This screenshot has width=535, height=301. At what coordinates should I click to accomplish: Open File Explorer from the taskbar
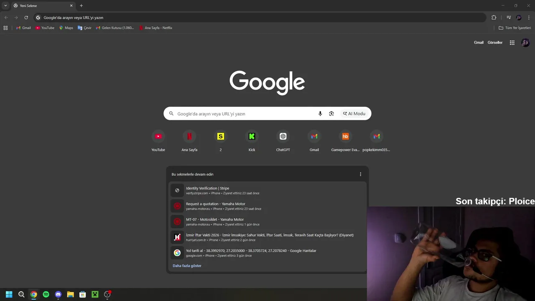coord(70,294)
